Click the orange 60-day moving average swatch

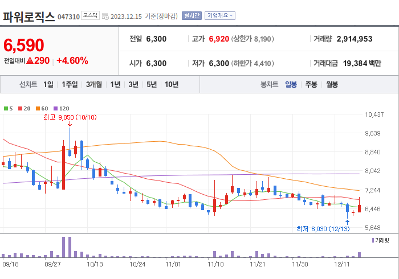tap(38, 109)
